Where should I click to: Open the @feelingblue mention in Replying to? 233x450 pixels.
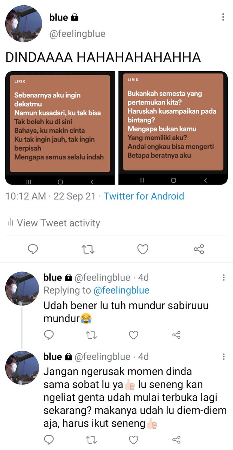pyautogui.click(x=121, y=290)
